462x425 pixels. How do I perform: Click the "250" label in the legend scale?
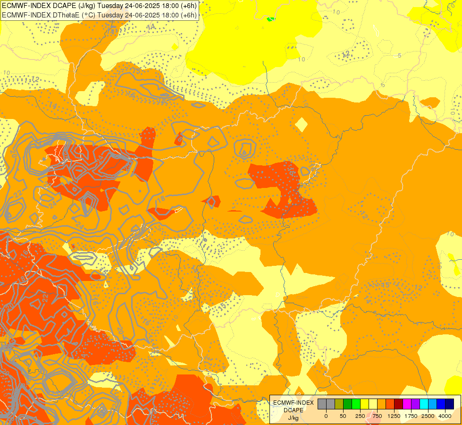[x=360, y=416]
